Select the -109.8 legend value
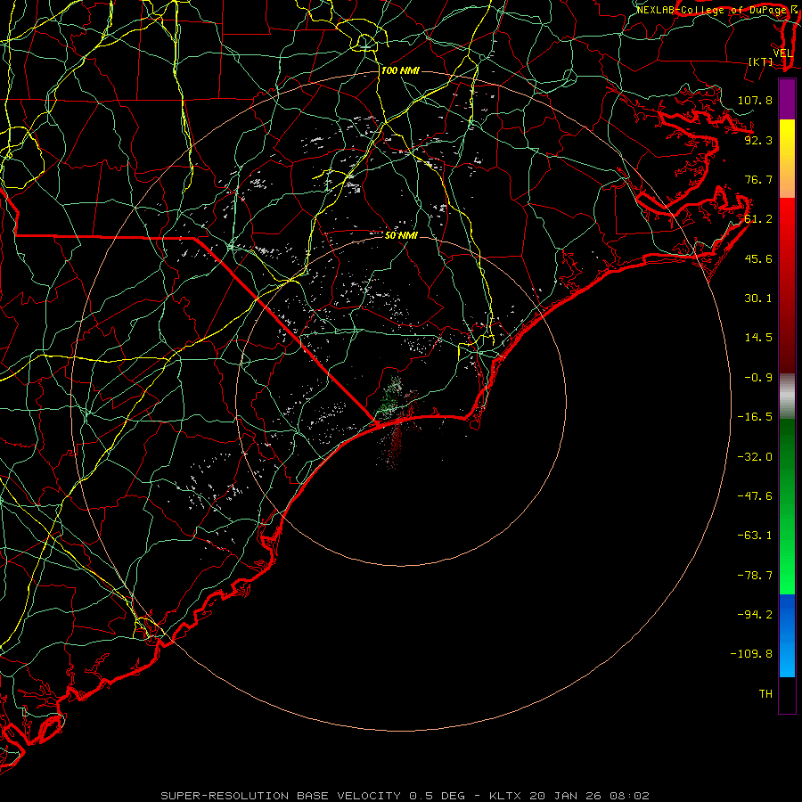The width and height of the screenshot is (802, 802). [751, 654]
